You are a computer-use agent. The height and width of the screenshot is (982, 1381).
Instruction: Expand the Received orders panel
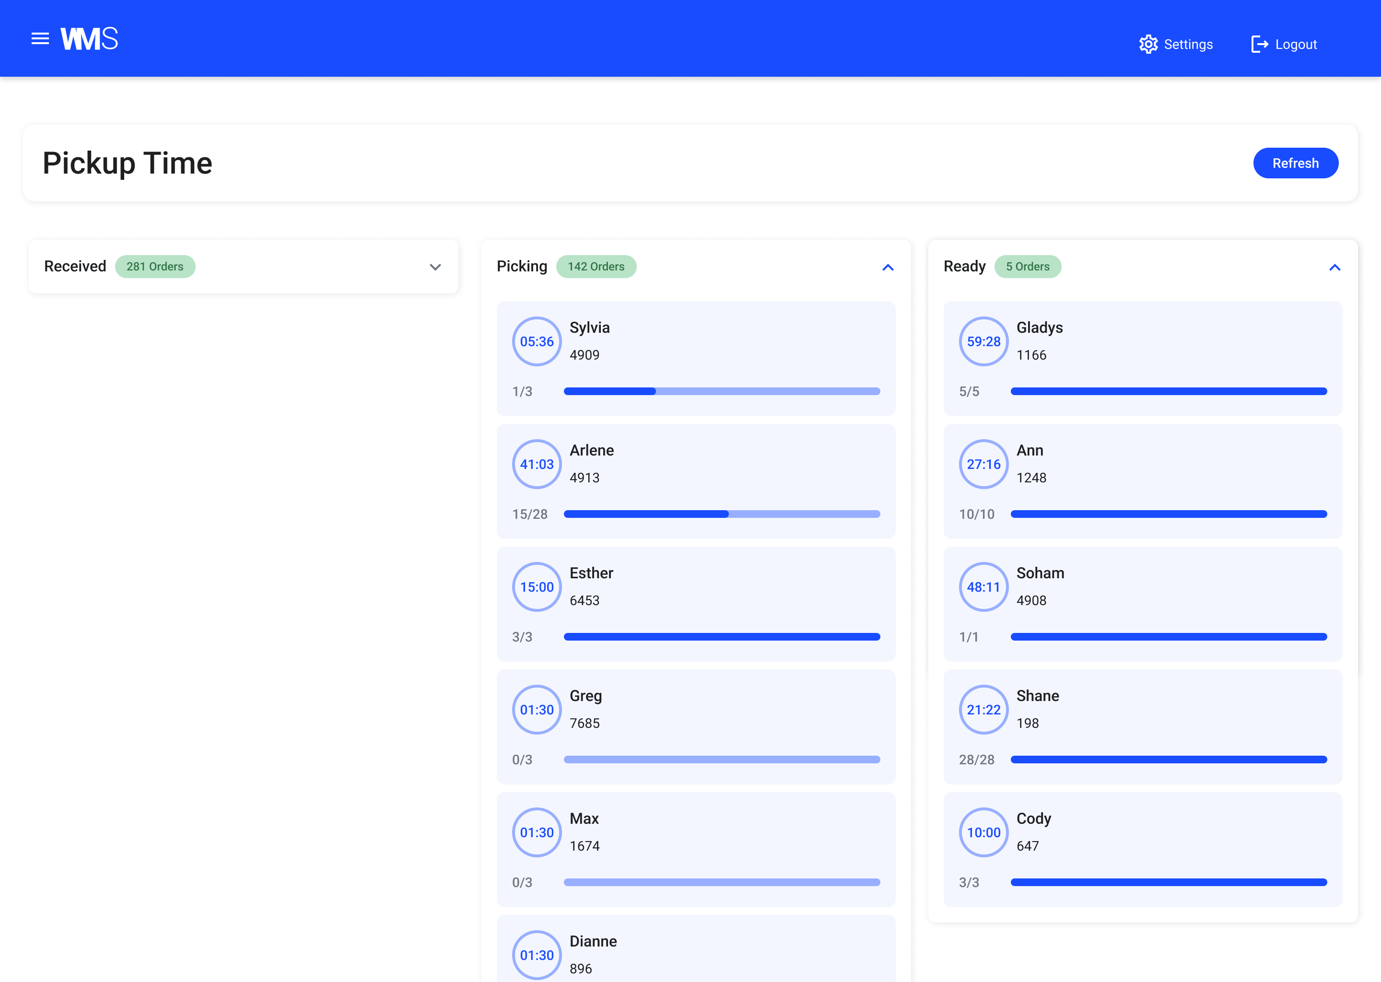pos(435,267)
